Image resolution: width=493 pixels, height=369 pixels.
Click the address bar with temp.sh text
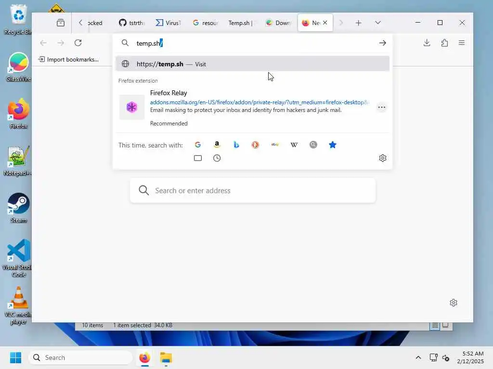point(251,43)
